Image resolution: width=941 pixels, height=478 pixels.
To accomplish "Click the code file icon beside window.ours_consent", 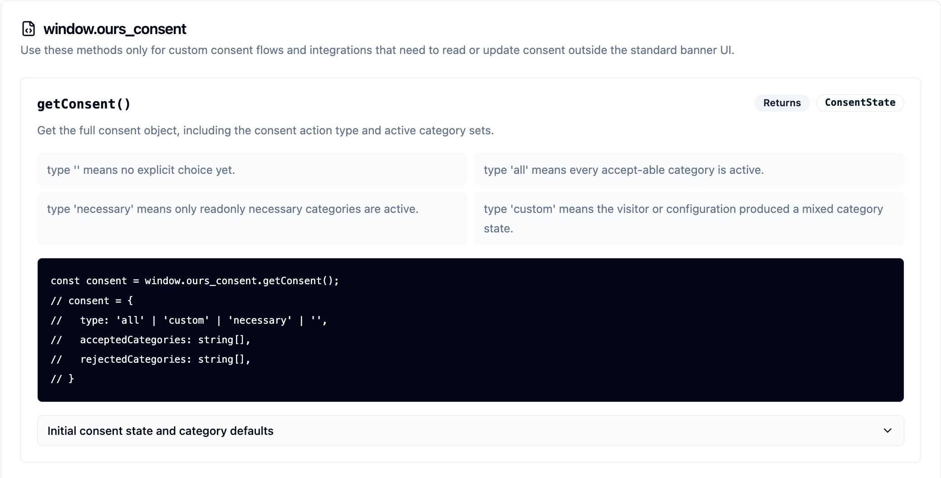I will click(x=29, y=29).
